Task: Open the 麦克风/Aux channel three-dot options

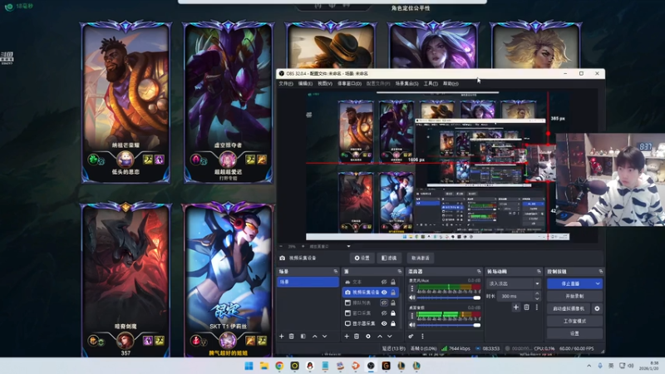Action: pyautogui.click(x=411, y=288)
